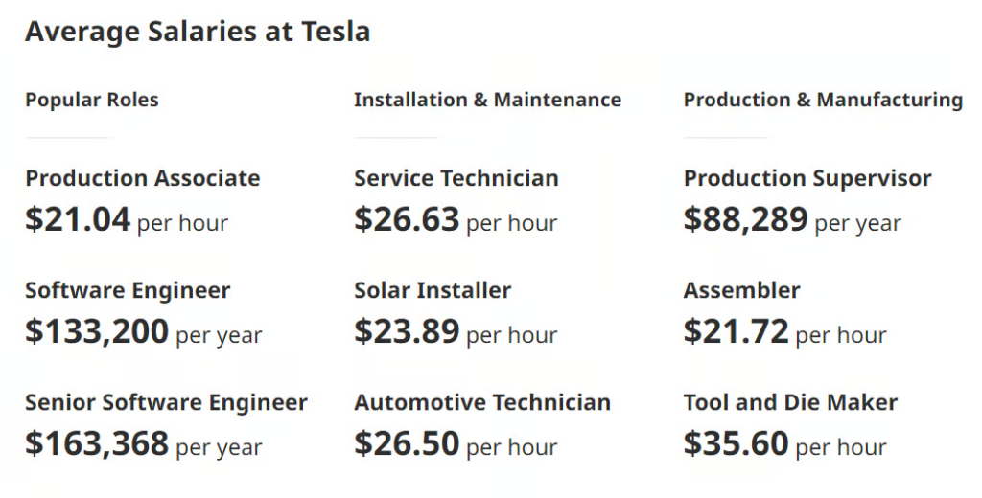Select the Senior Software Engineer role
Viewport: 982px width, 498px height.
[166, 402]
